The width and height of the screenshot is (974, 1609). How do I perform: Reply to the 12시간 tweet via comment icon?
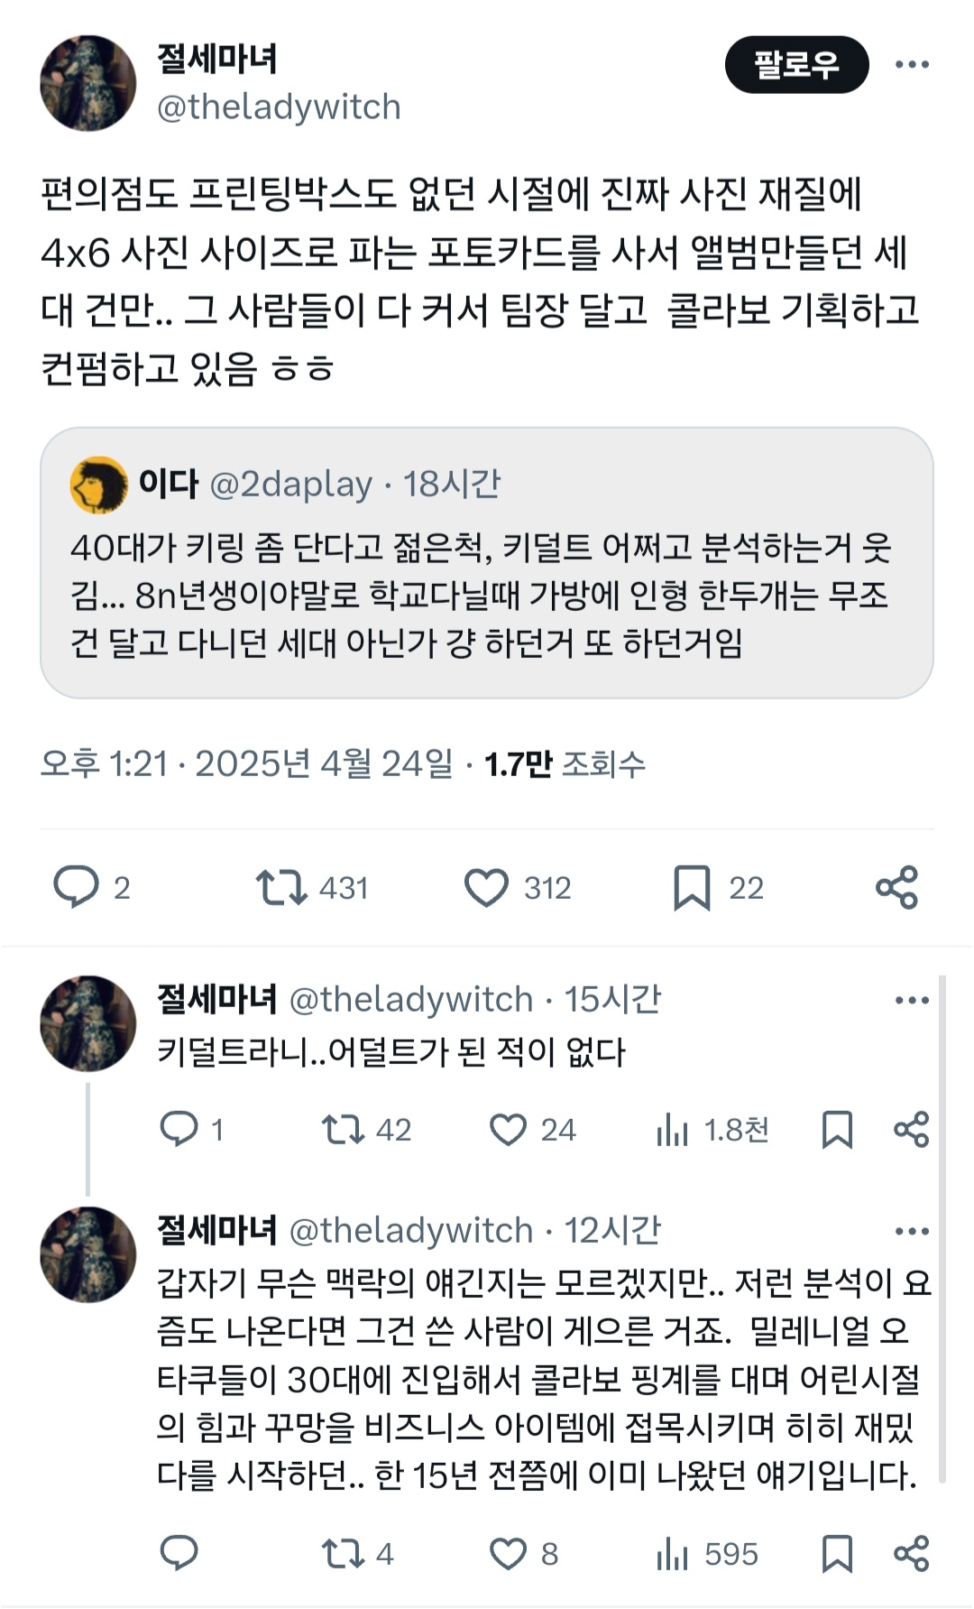point(179,1553)
